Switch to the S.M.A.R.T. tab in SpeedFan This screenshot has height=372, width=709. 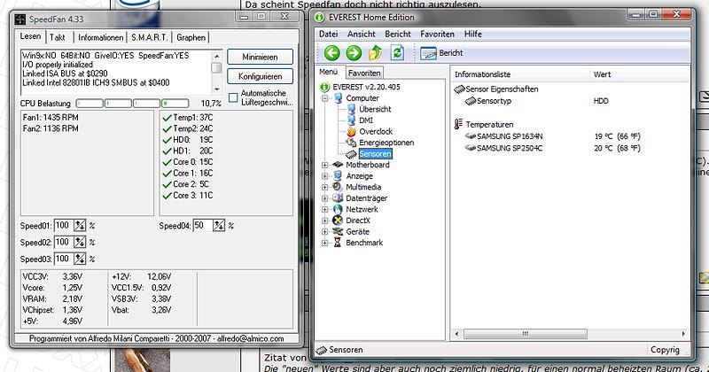tap(149, 37)
